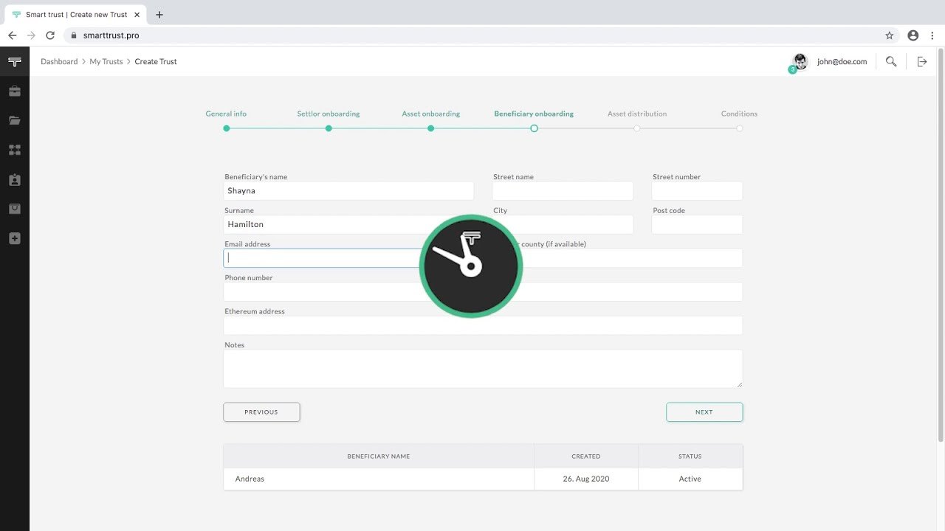Image resolution: width=945 pixels, height=531 pixels.
Task: Focus the Ethereum address field
Action: tap(483, 325)
